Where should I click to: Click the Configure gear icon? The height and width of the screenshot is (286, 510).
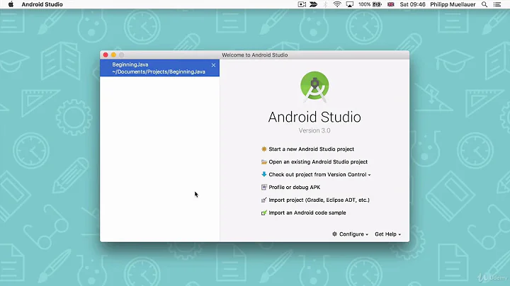pos(334,234)
